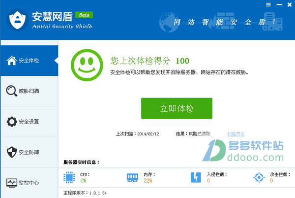Click the shield icon beside 安全防御
This screenshot has height=198, width=295.
pyautogui.click(x=12, y=152)
